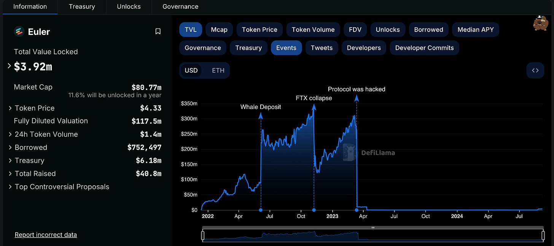Open the Treasury tab at top
The width and height of the screenshot is (554, 246).
(82, 6)
